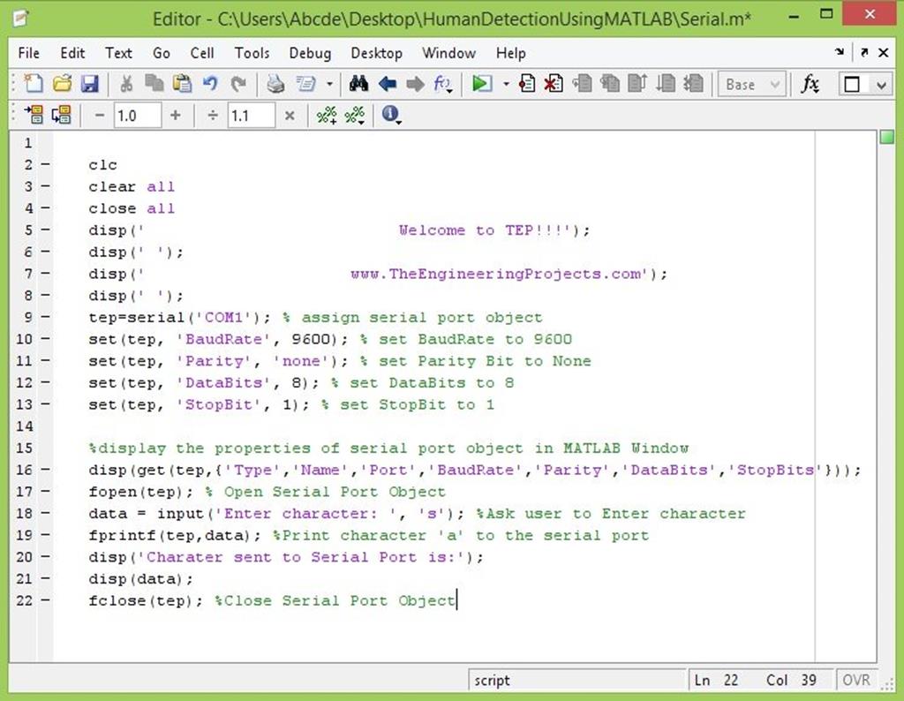The image size is (904, 701).
Task: Clear all breakpoints using the red X icon
Action: [553, 84]
